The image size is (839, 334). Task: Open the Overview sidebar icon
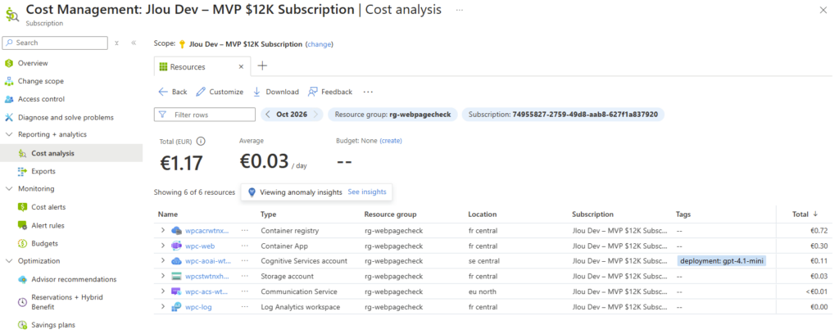(x=8, y=63)
